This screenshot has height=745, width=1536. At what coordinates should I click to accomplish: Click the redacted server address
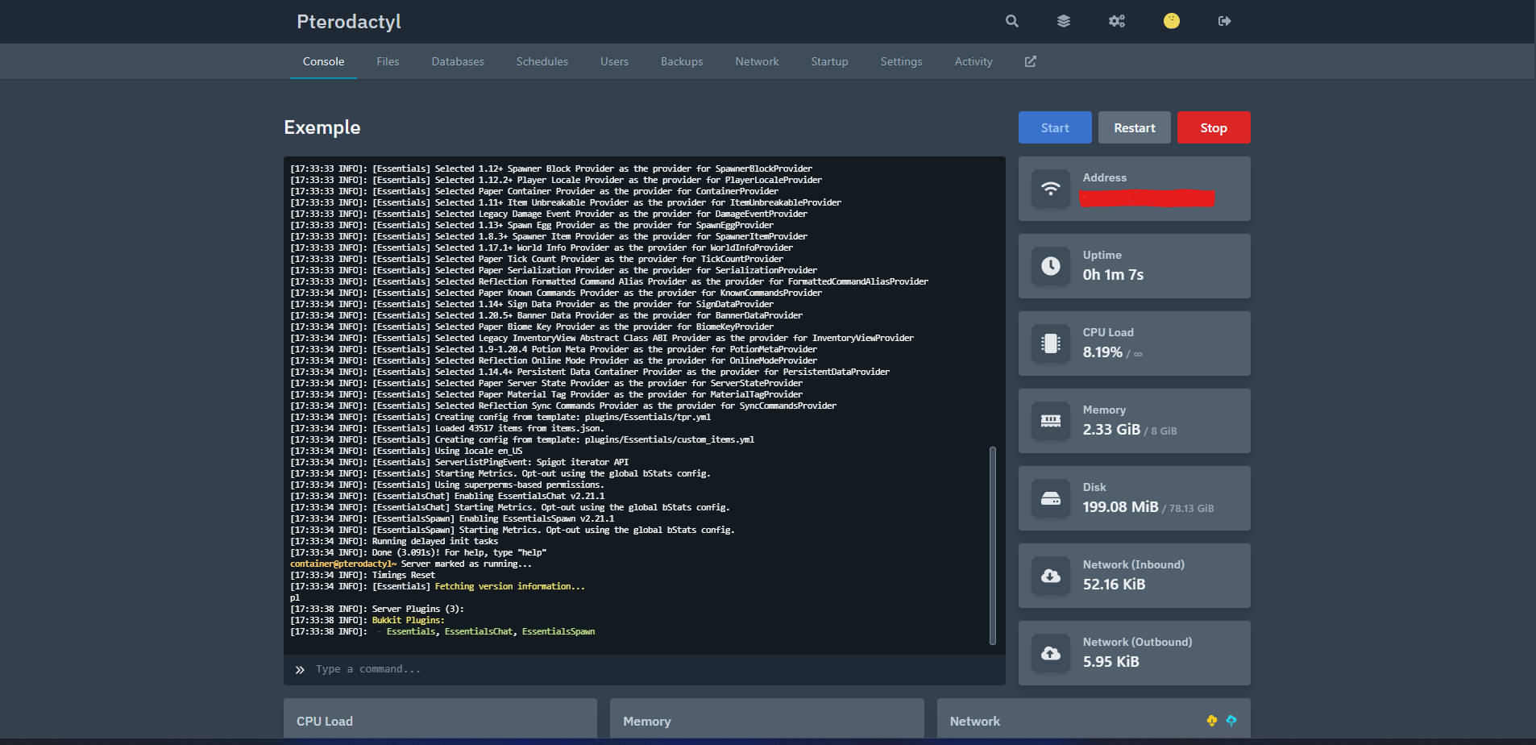1148,198
